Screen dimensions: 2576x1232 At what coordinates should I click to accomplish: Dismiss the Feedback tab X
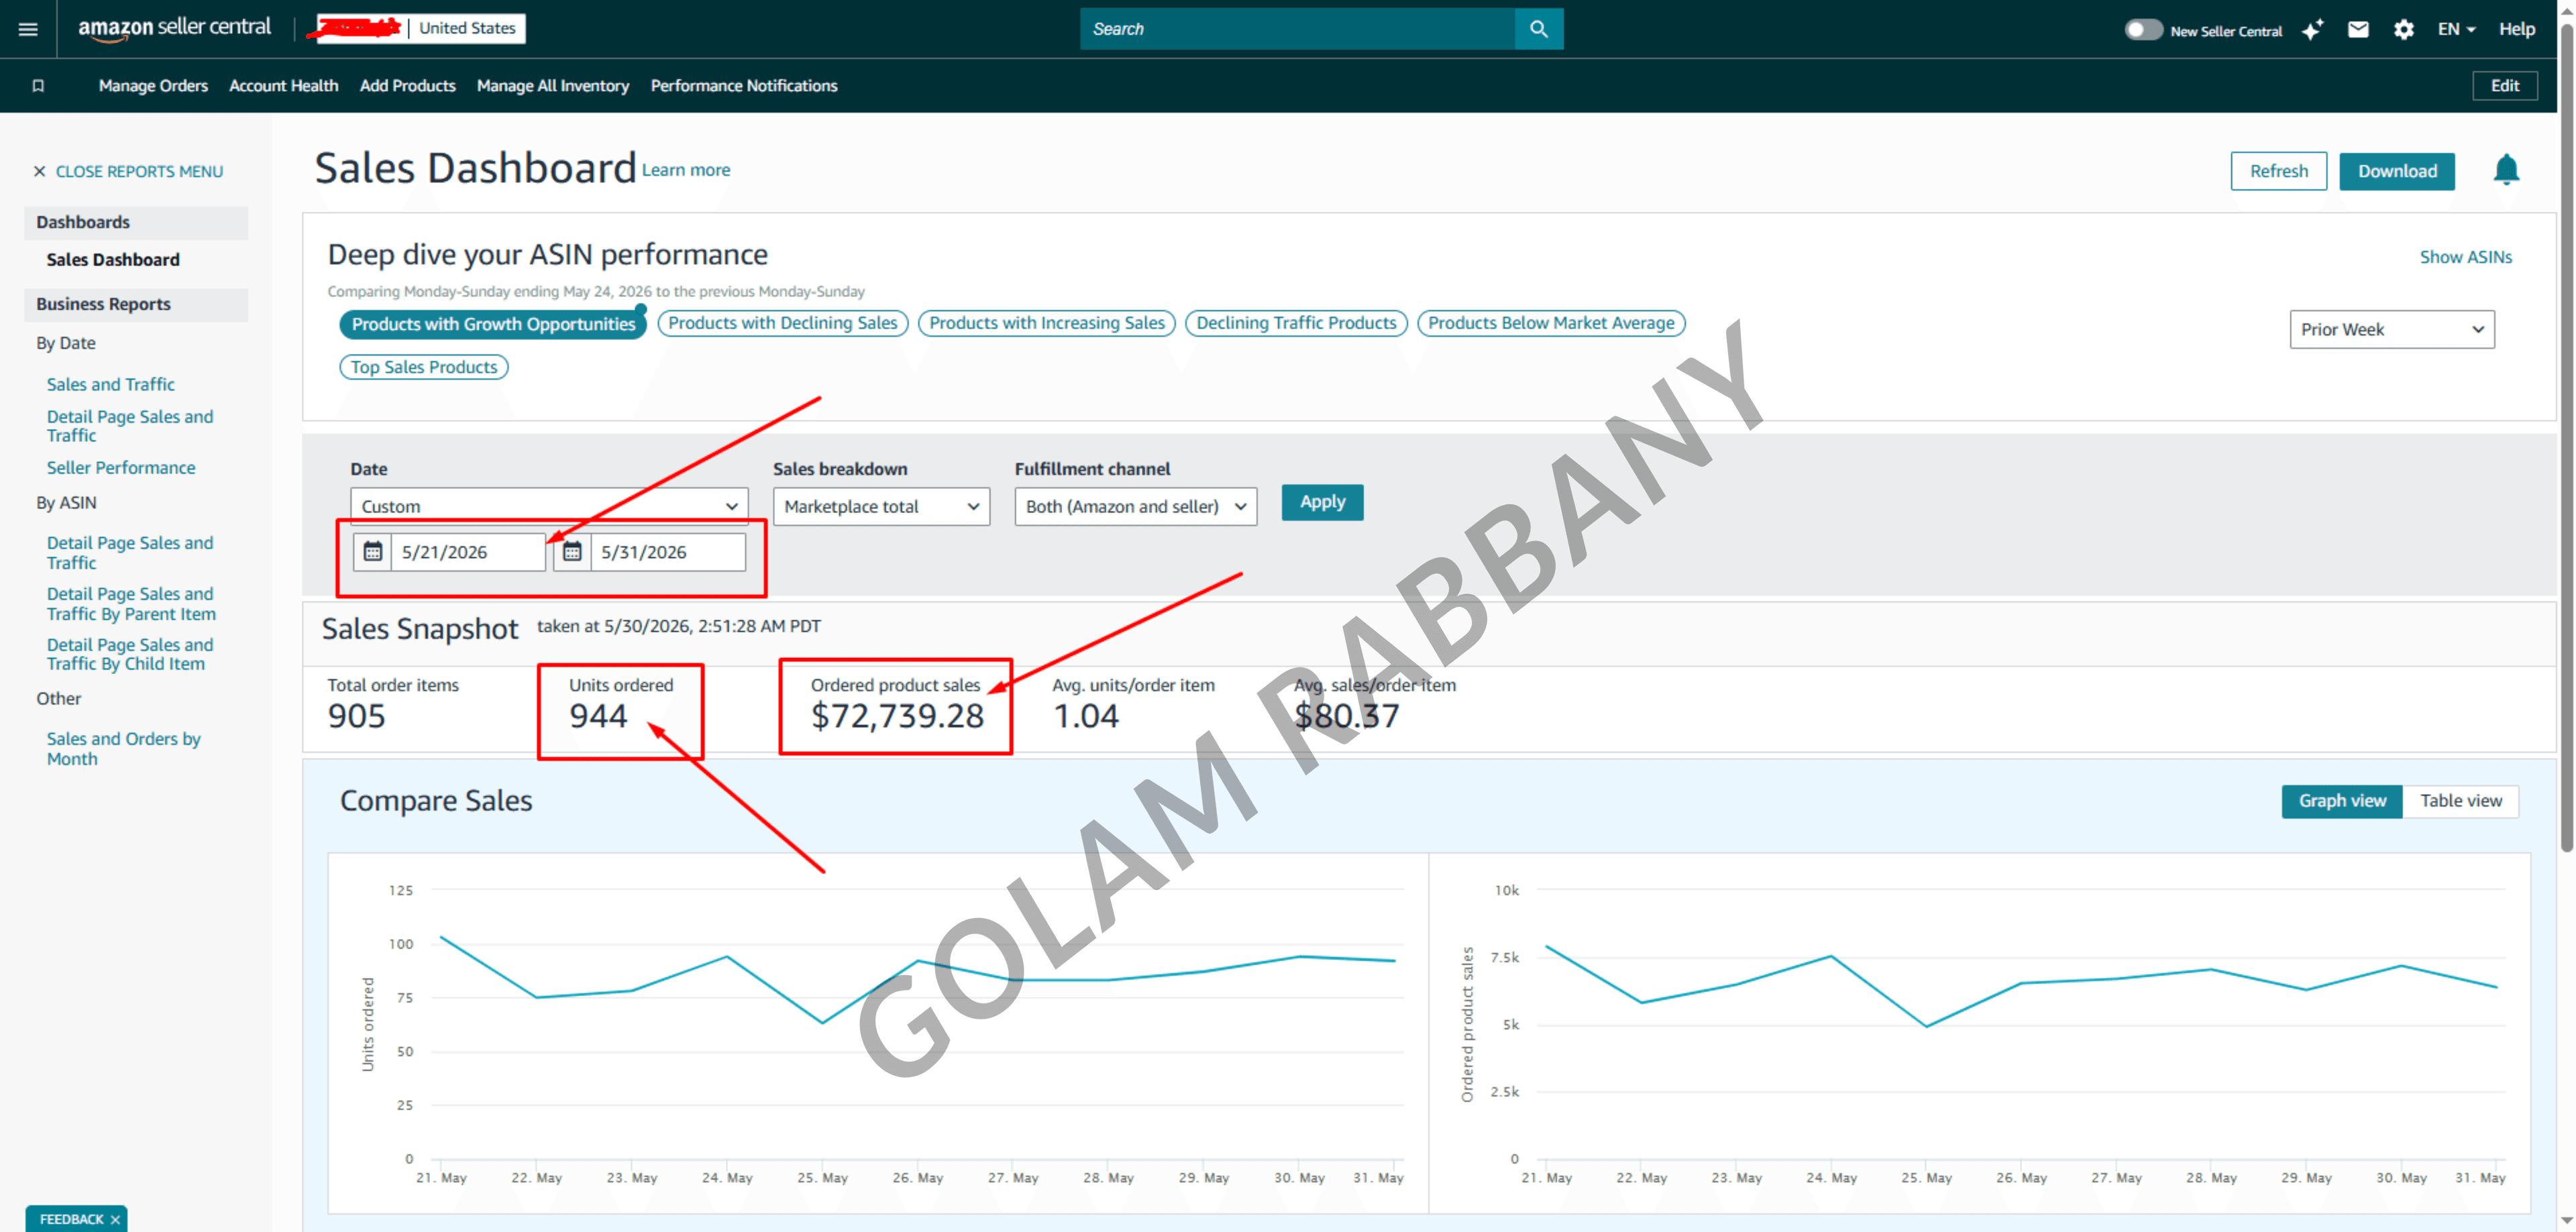click(116, 1219)
